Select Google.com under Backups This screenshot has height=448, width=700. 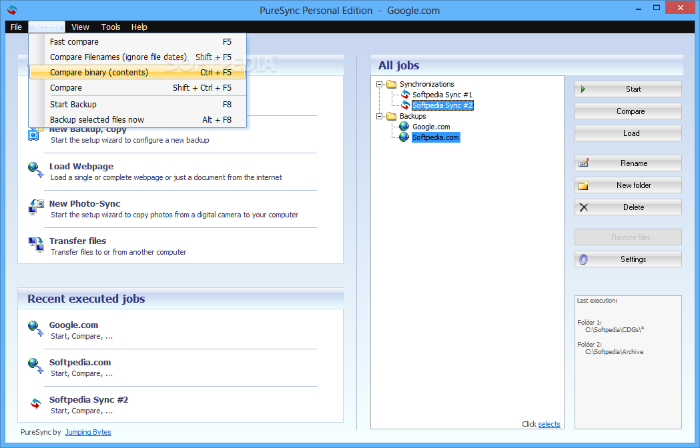(431, 127)
